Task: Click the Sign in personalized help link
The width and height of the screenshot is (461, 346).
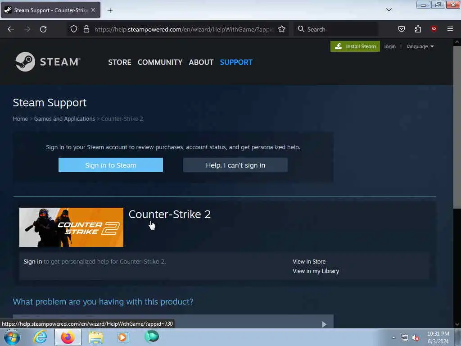Action: click(x=32, y=262)
